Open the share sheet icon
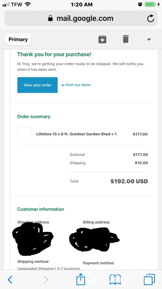Viewport: 162px width, 289px height. [x=81, y=279]
